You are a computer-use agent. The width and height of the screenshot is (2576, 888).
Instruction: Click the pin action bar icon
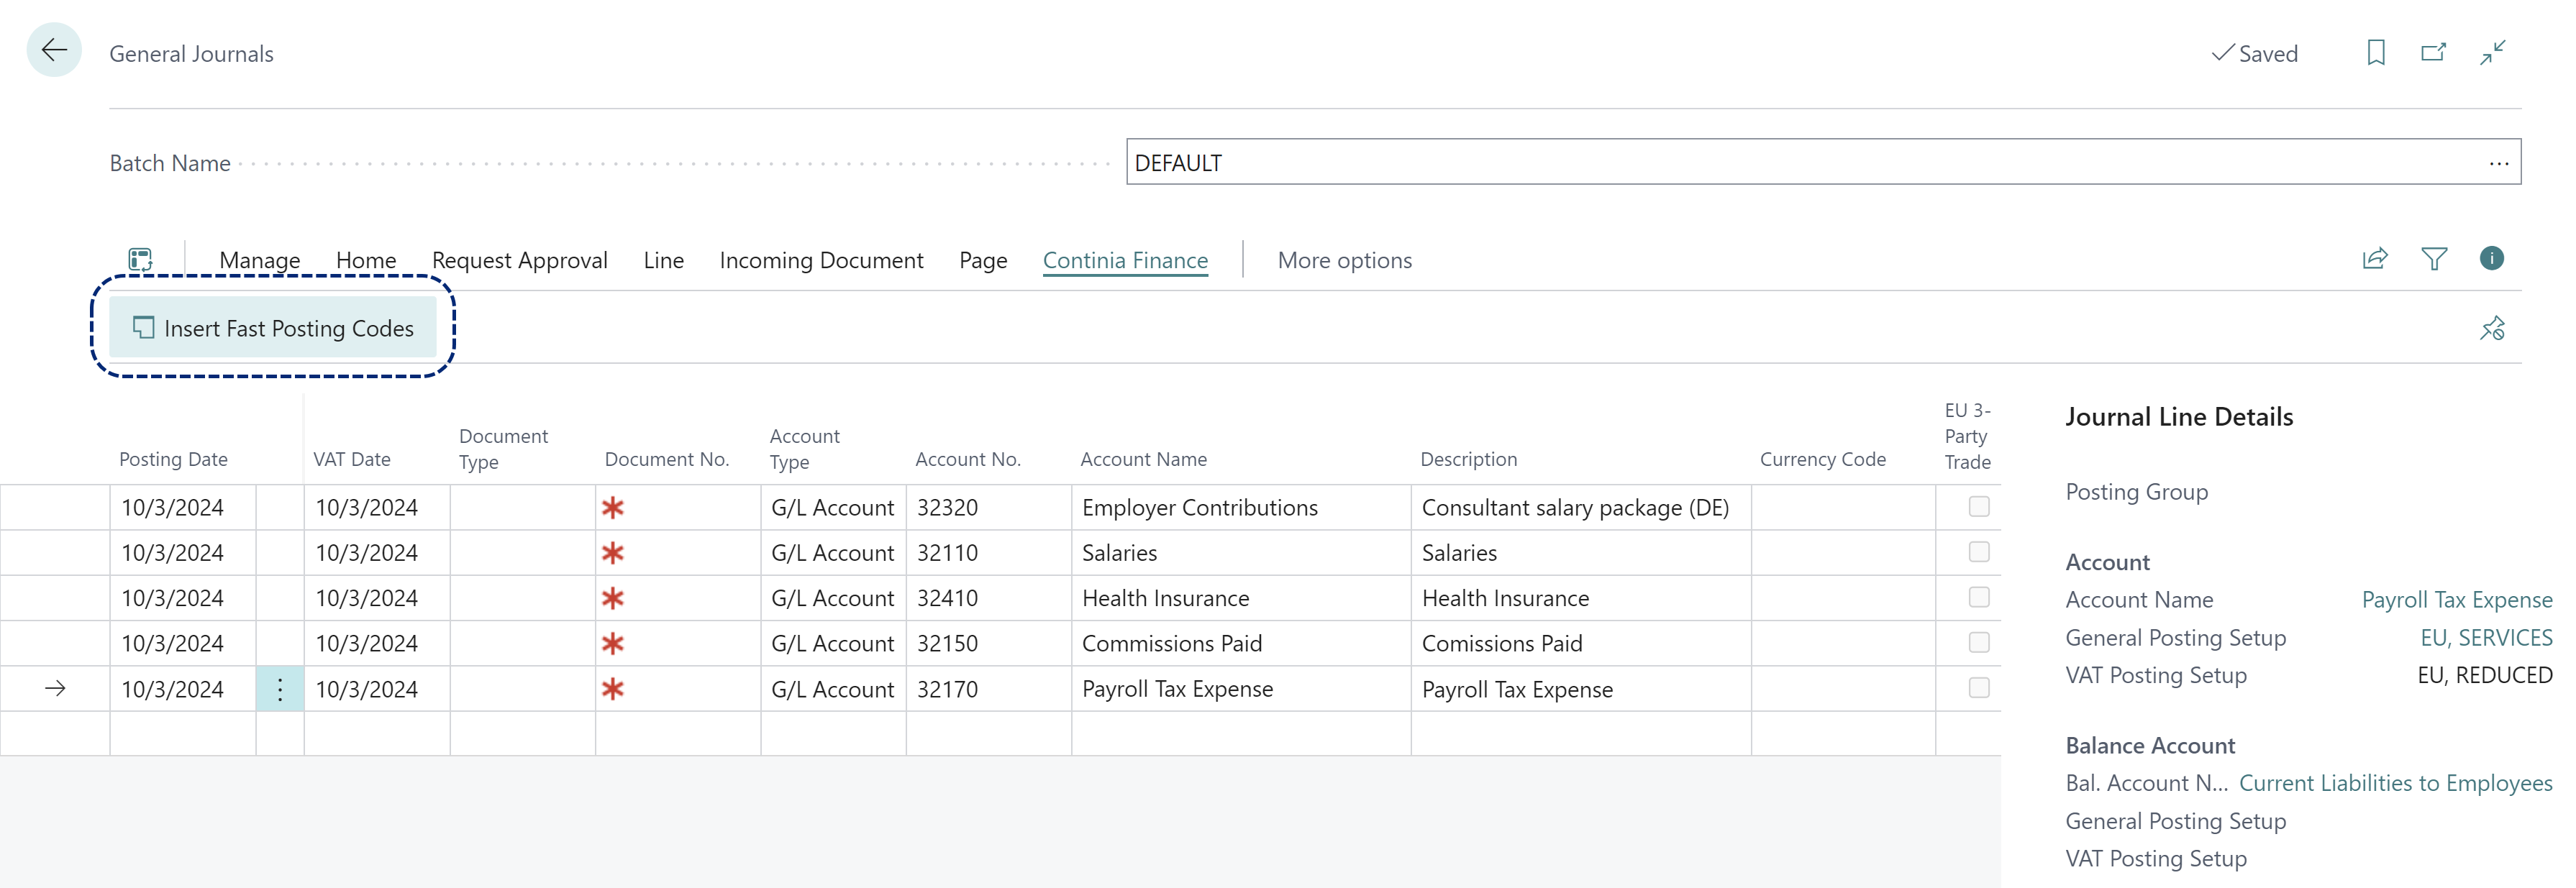tap(2492, 328)
